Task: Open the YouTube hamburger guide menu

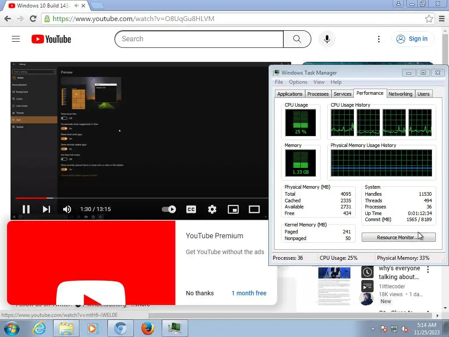Action: pyautogui.click(x=16, y=39)
